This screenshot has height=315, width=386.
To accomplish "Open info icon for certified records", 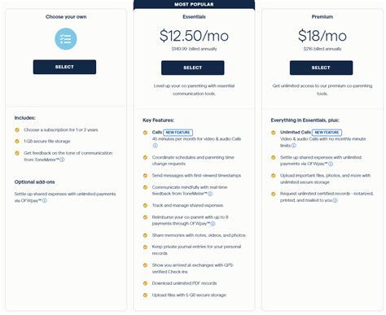I will point(336,200).
